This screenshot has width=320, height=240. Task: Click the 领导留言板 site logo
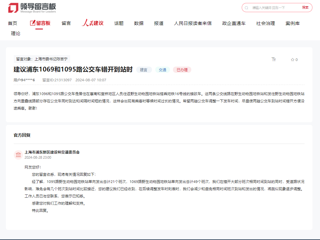coord(32,8)
